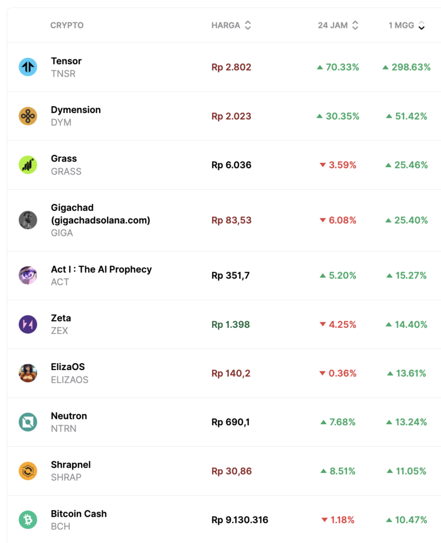This screenshot has width=441, height=543.
Task: Click the CRYPTO column header
Action: [67, 25]
